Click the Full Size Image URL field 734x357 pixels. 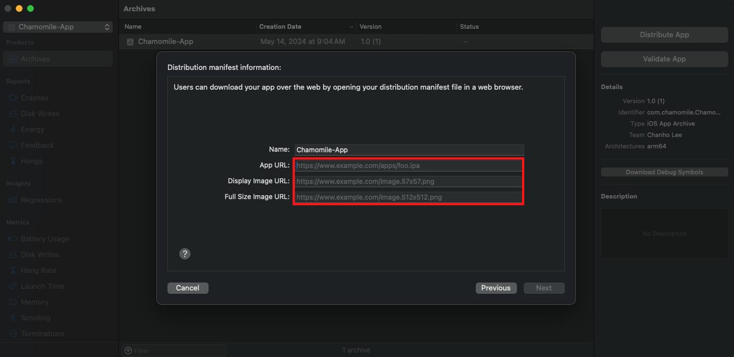(409, 197)
